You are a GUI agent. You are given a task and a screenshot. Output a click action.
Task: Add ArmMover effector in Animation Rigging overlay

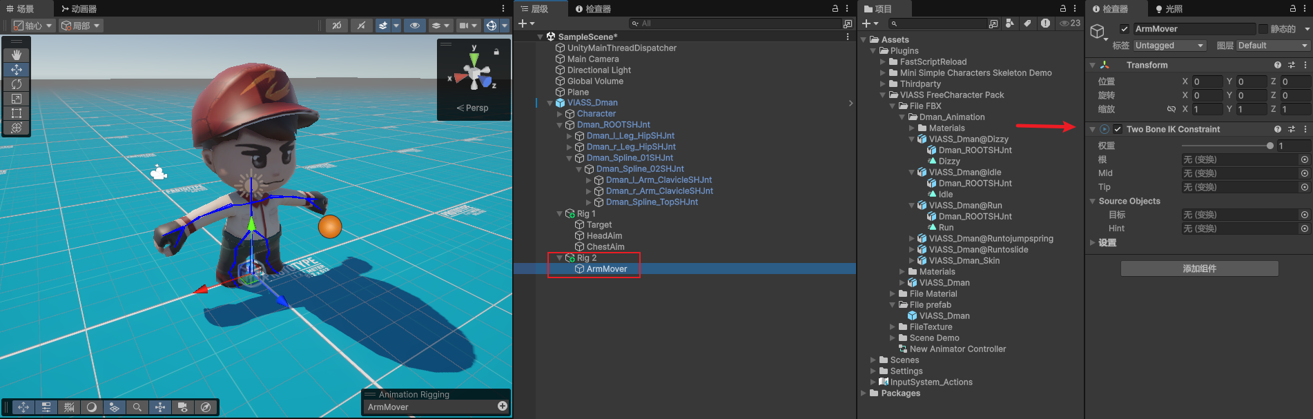[503, 407]
